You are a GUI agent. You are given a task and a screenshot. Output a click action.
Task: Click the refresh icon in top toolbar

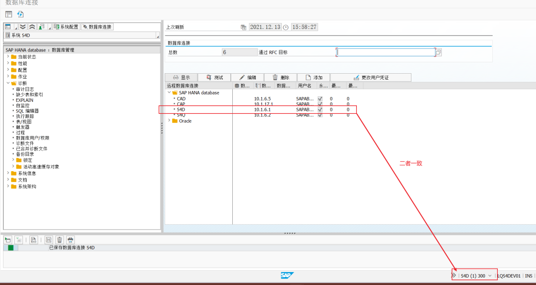[x=20, y=14]
